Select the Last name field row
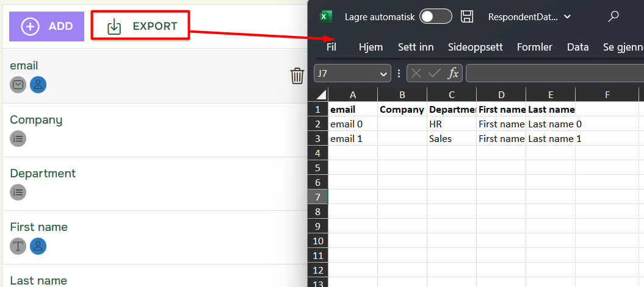The width and height of the screenshot is (644, 287). pos(155,275)
